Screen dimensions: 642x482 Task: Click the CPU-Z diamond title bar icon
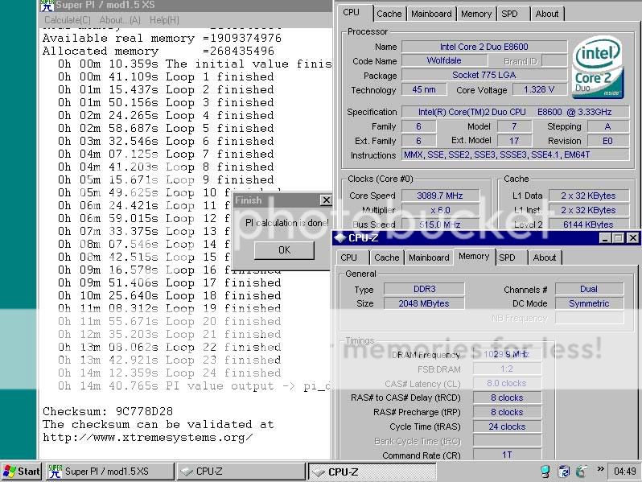[340, 237]
